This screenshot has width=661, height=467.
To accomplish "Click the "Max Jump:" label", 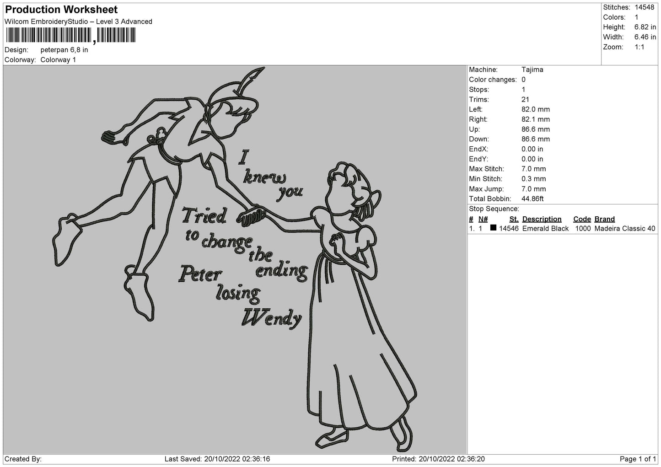I will (487, 189).
